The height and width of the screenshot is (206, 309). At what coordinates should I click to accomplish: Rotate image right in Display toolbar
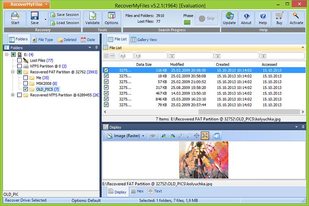(x=173, y=136)
